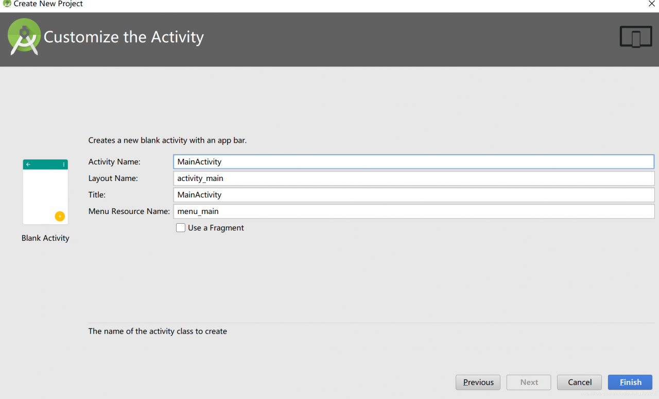The image size is (659, 399).
Task: Go back with the Previous button
Action: pos(478,382)
